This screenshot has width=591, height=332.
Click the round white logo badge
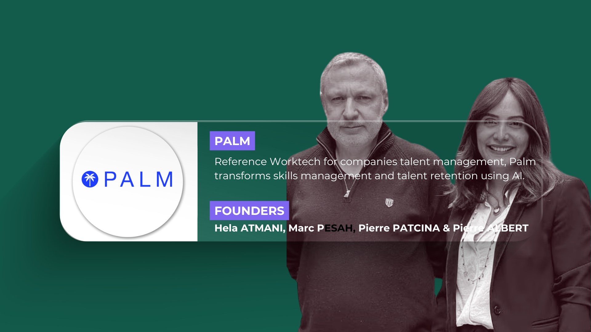(128, 182)
